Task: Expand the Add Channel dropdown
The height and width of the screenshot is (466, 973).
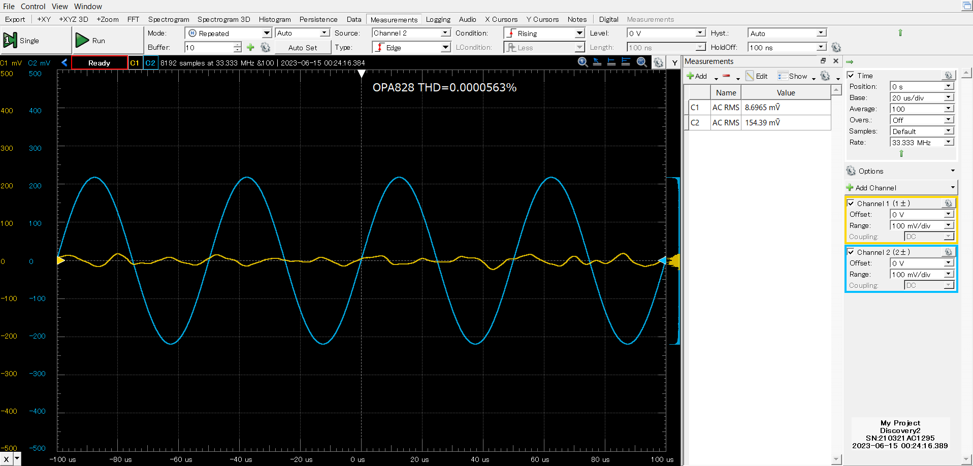Action: pyautogui.click(x=901, y=187)
